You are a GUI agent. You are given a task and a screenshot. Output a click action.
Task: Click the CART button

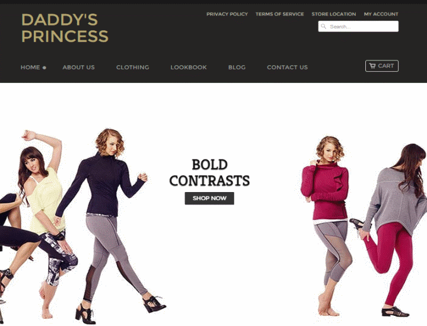click(x=382, y=66)
